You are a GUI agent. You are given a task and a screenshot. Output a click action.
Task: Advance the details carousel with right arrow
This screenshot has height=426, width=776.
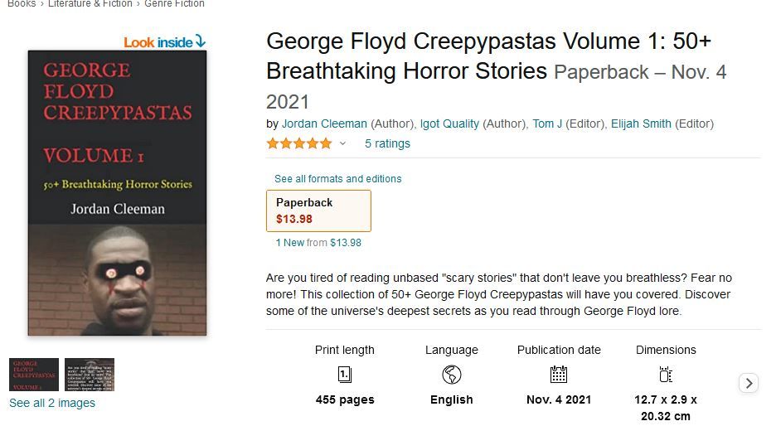pos(749,383)
